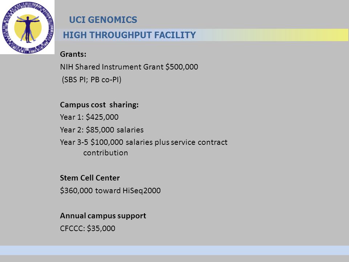Click the light blue footer band
This screenshot has height=262, width=349.
pos(174,250)
